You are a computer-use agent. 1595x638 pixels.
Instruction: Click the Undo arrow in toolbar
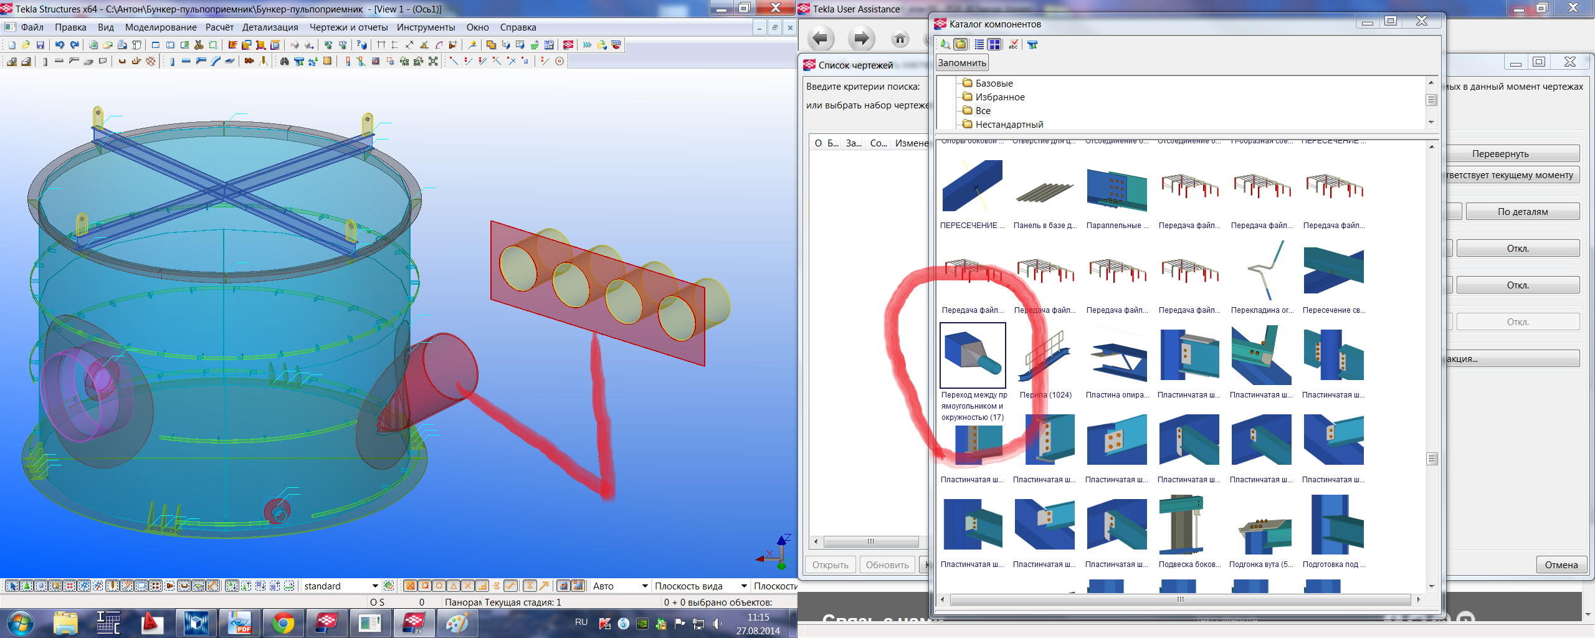pos(60,45)
